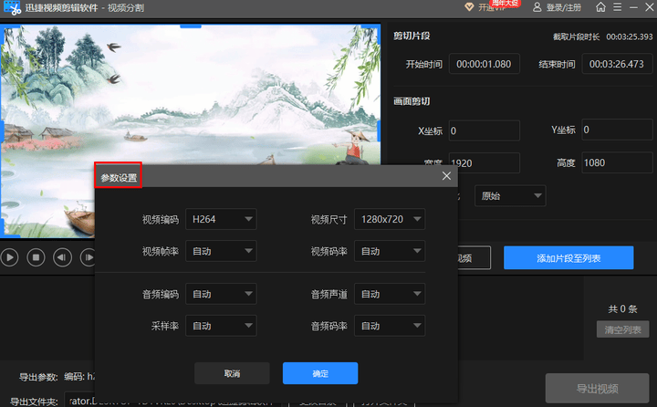Click the VIP diamond icon
The width and height of the screenshot is (657, 407).
click(x=469, y=7)
